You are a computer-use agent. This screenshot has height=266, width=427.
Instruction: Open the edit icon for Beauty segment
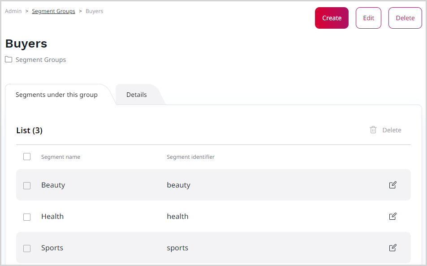click(392, 185)
